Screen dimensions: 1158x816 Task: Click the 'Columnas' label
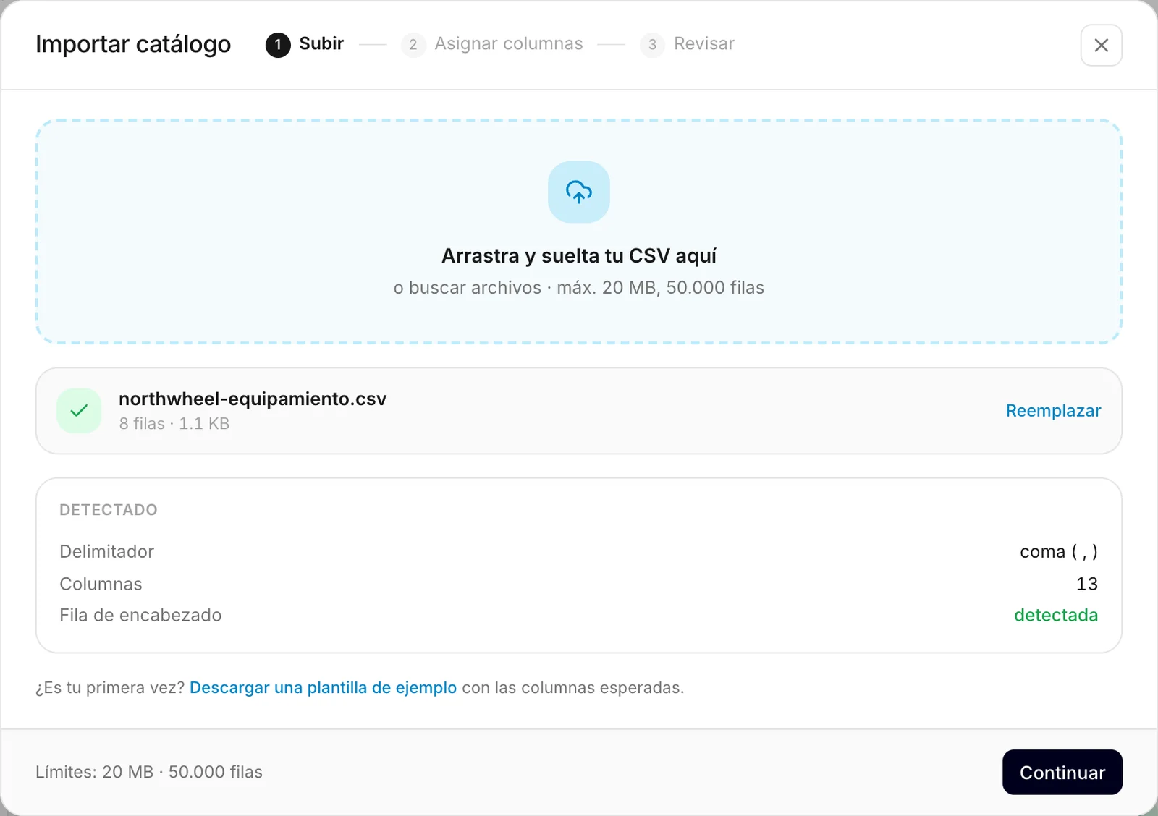[x=101, y=584]
